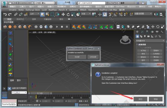Open the 创建(C) menu
The width and height of the screenshot is (167, 108).
tap(50, 7)
